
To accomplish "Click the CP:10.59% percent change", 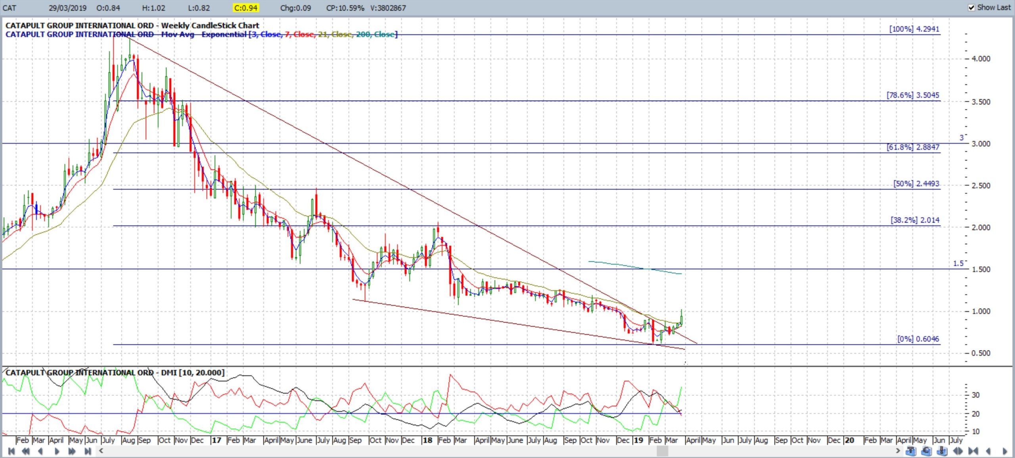I will (x=345, y=8).
